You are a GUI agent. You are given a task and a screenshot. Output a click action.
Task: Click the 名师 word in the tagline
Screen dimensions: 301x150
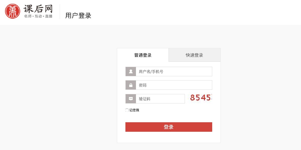28,16
